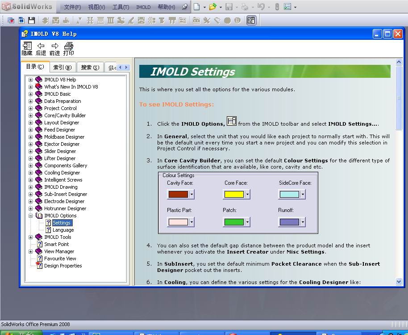
Task: Open the SideCore Face colour dropdown arrow
Action: [x=302, y=194]
